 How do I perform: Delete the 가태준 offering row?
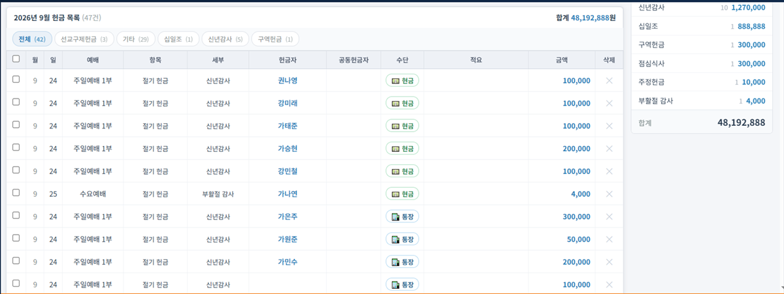pyautogui.click(x=609, y=126)
